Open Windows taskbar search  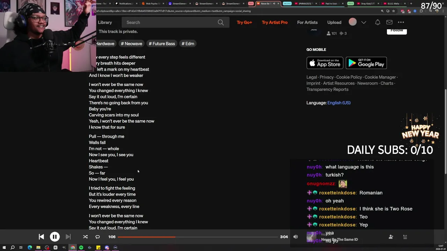(x=13, y=248)
